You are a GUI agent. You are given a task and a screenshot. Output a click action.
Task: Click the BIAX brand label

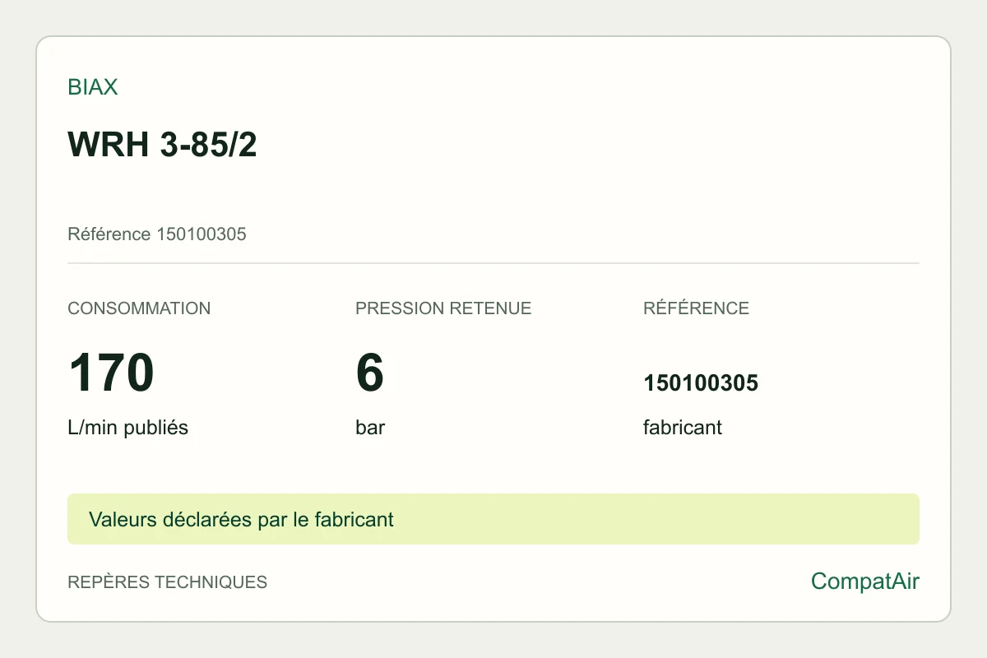tap(93, 87)
